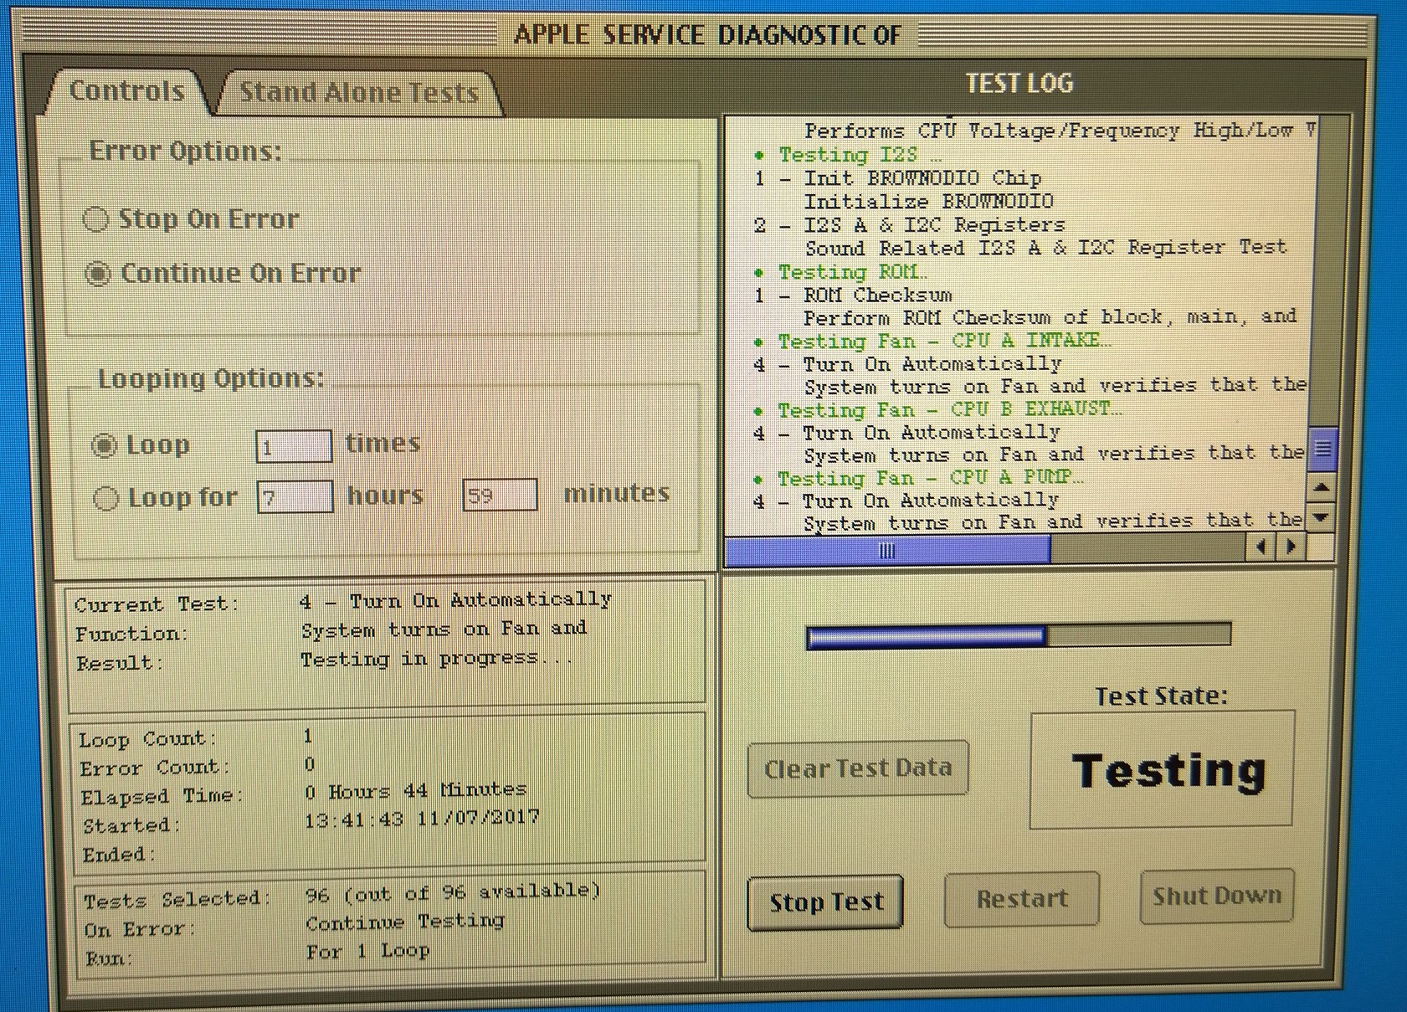Click the 'I2S A & I2C Registers' log line

point(910,225)
